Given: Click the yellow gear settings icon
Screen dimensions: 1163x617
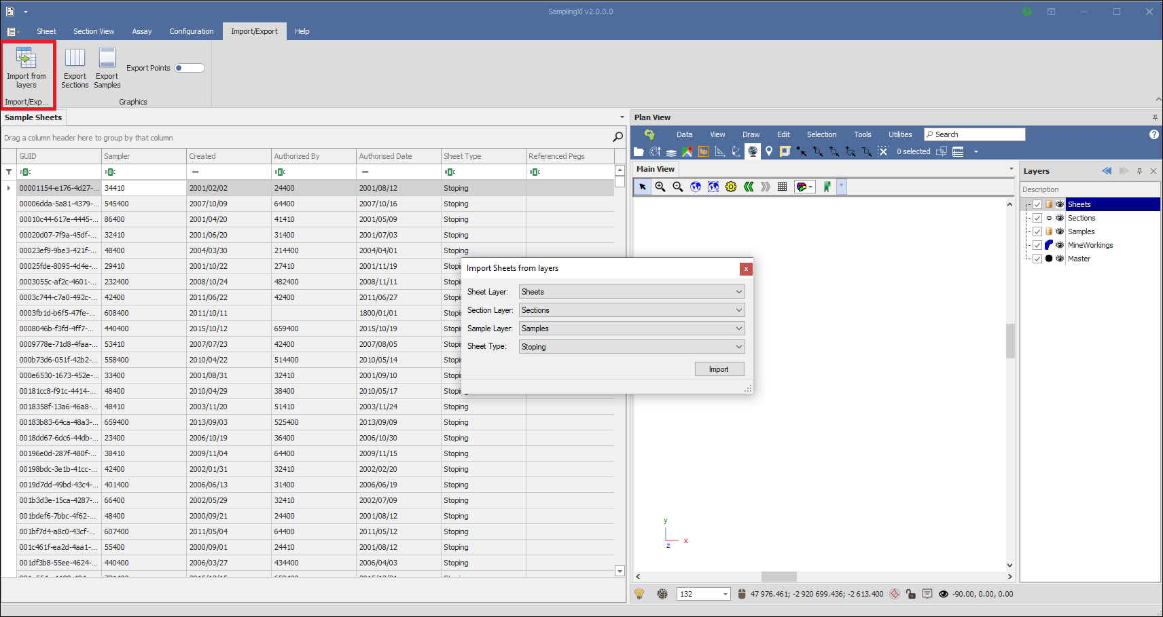Looking at the screenshot, I should pyautogui.click(x=731, y=187).
